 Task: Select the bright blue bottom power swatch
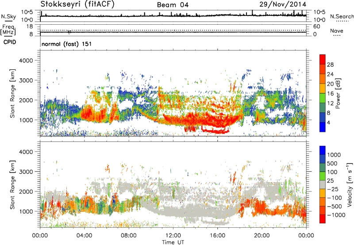(323, 127)
